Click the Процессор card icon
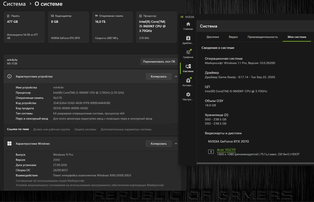314x202 pixels. 140,16
